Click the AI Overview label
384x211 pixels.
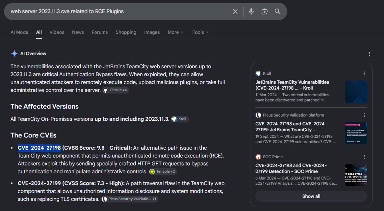[33, 53]
